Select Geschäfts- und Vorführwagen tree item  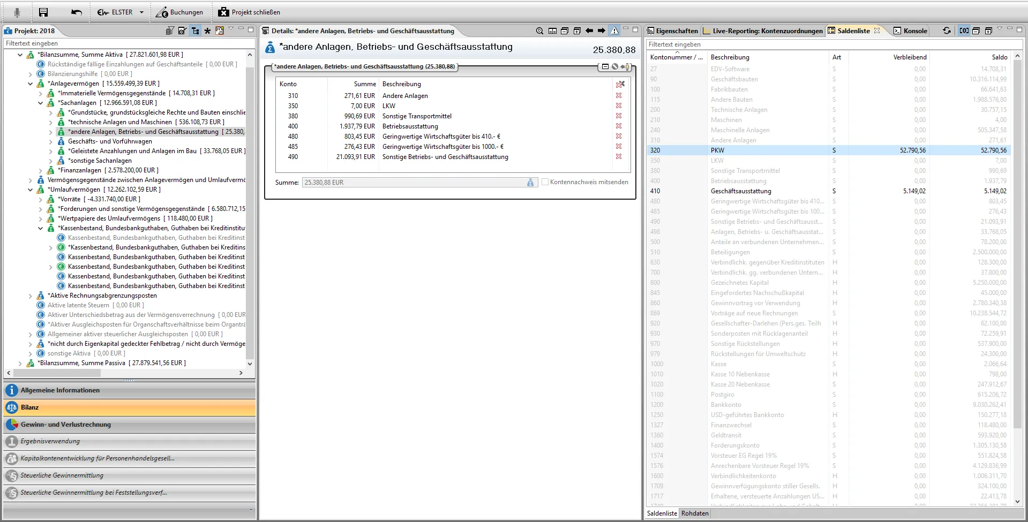tap(110, 141)
